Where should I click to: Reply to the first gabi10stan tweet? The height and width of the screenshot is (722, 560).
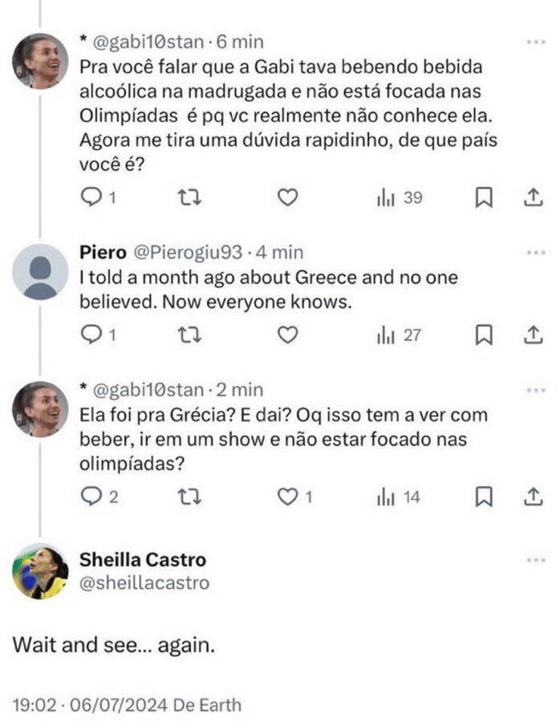(92, 197)
